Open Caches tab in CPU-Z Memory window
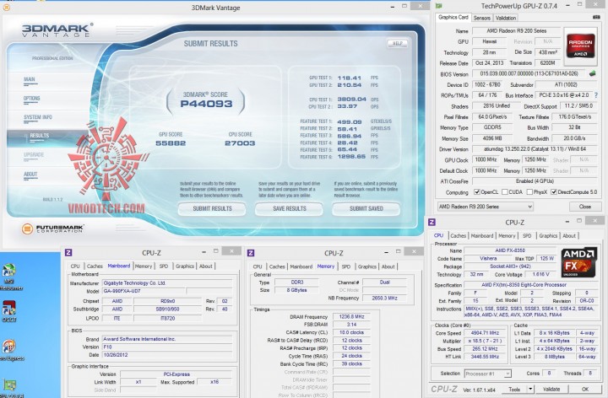608x398 pixels. [277, 266]
